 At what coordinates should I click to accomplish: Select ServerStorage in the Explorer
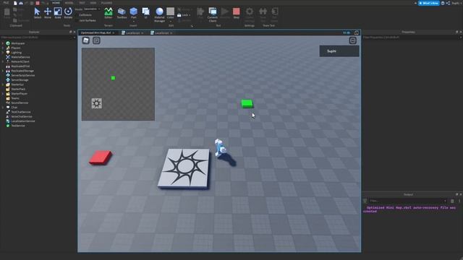click(20, 80)
